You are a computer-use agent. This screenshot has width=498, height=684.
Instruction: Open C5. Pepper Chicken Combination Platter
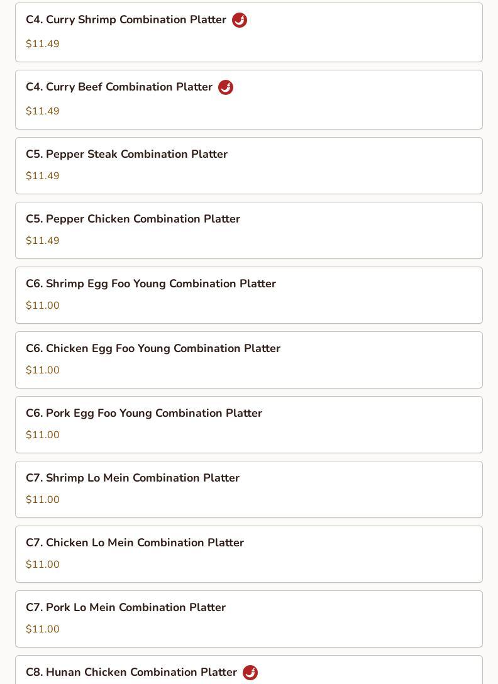click(133, 219)
